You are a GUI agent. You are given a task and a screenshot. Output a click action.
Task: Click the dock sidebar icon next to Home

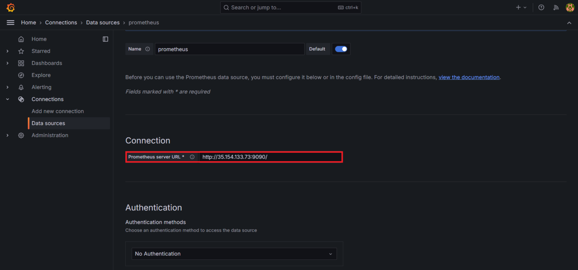coord(105,39)
